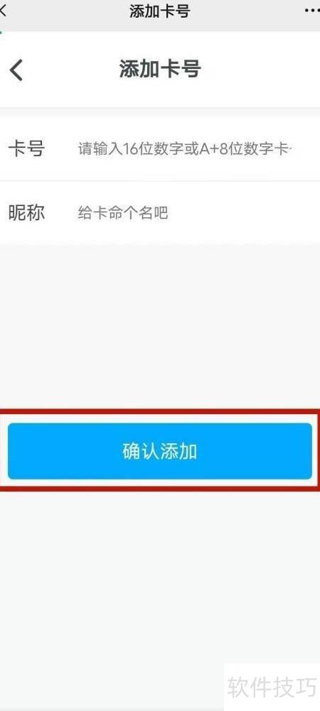Image resolution: width=320 pixels, height=711 pixels.
Task: Tap the large 添加卡号 page heading
Action: [160, 70]
